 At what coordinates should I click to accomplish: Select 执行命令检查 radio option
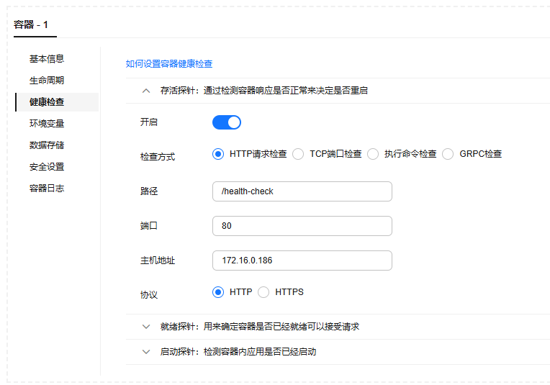373,154
